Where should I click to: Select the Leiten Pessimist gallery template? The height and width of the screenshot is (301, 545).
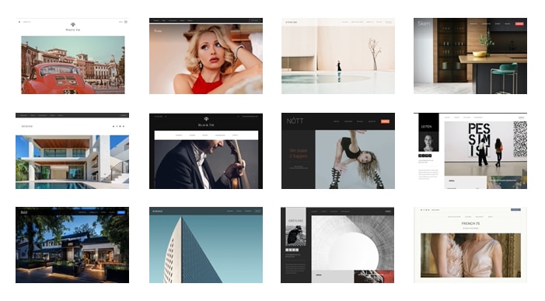[x=470, y=151]
